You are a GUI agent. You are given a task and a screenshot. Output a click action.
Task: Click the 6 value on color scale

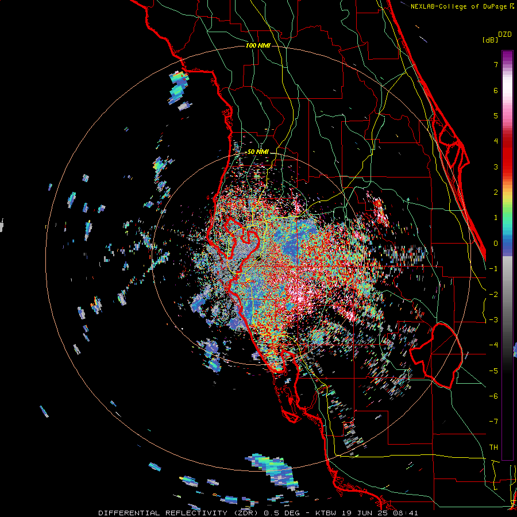coord(496,90)
